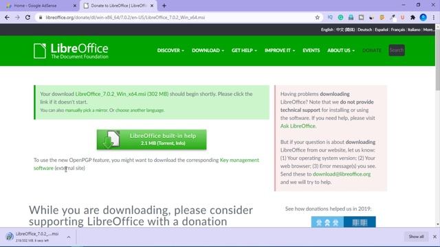Switch site language to Italiano

[414, 30]
